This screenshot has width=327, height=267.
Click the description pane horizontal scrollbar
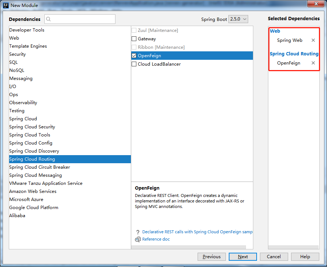(188, 247)
